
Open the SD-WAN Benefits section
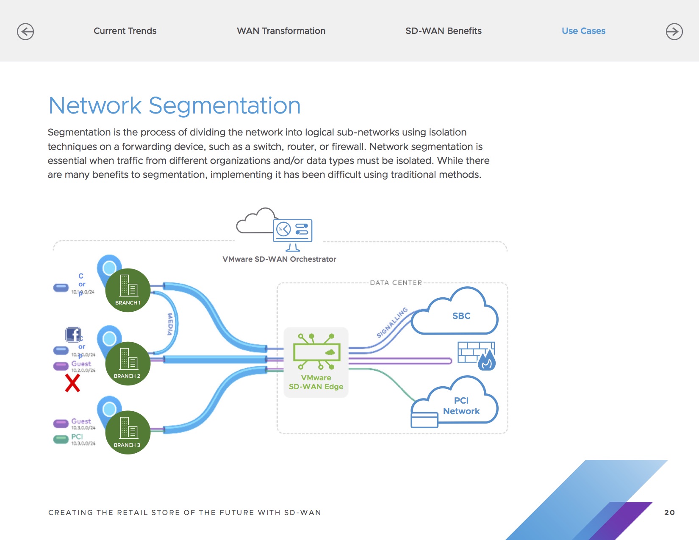click(444, 31)
